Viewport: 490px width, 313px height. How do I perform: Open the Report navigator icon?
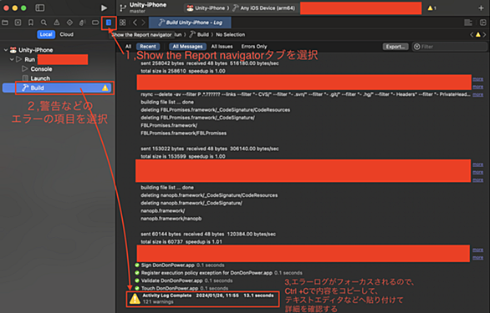click(109, 23)
